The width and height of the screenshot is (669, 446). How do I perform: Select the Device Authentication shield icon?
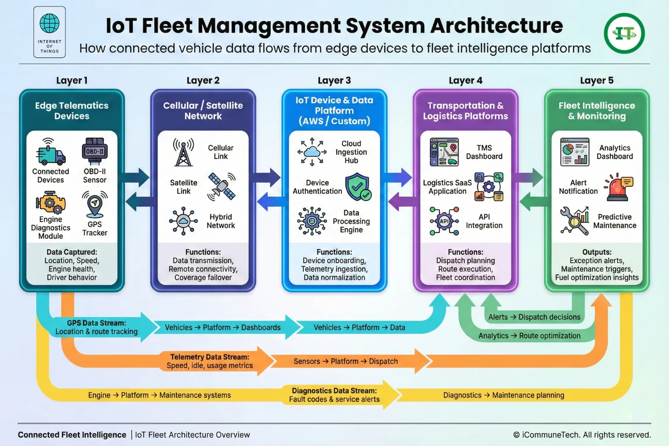358,187
